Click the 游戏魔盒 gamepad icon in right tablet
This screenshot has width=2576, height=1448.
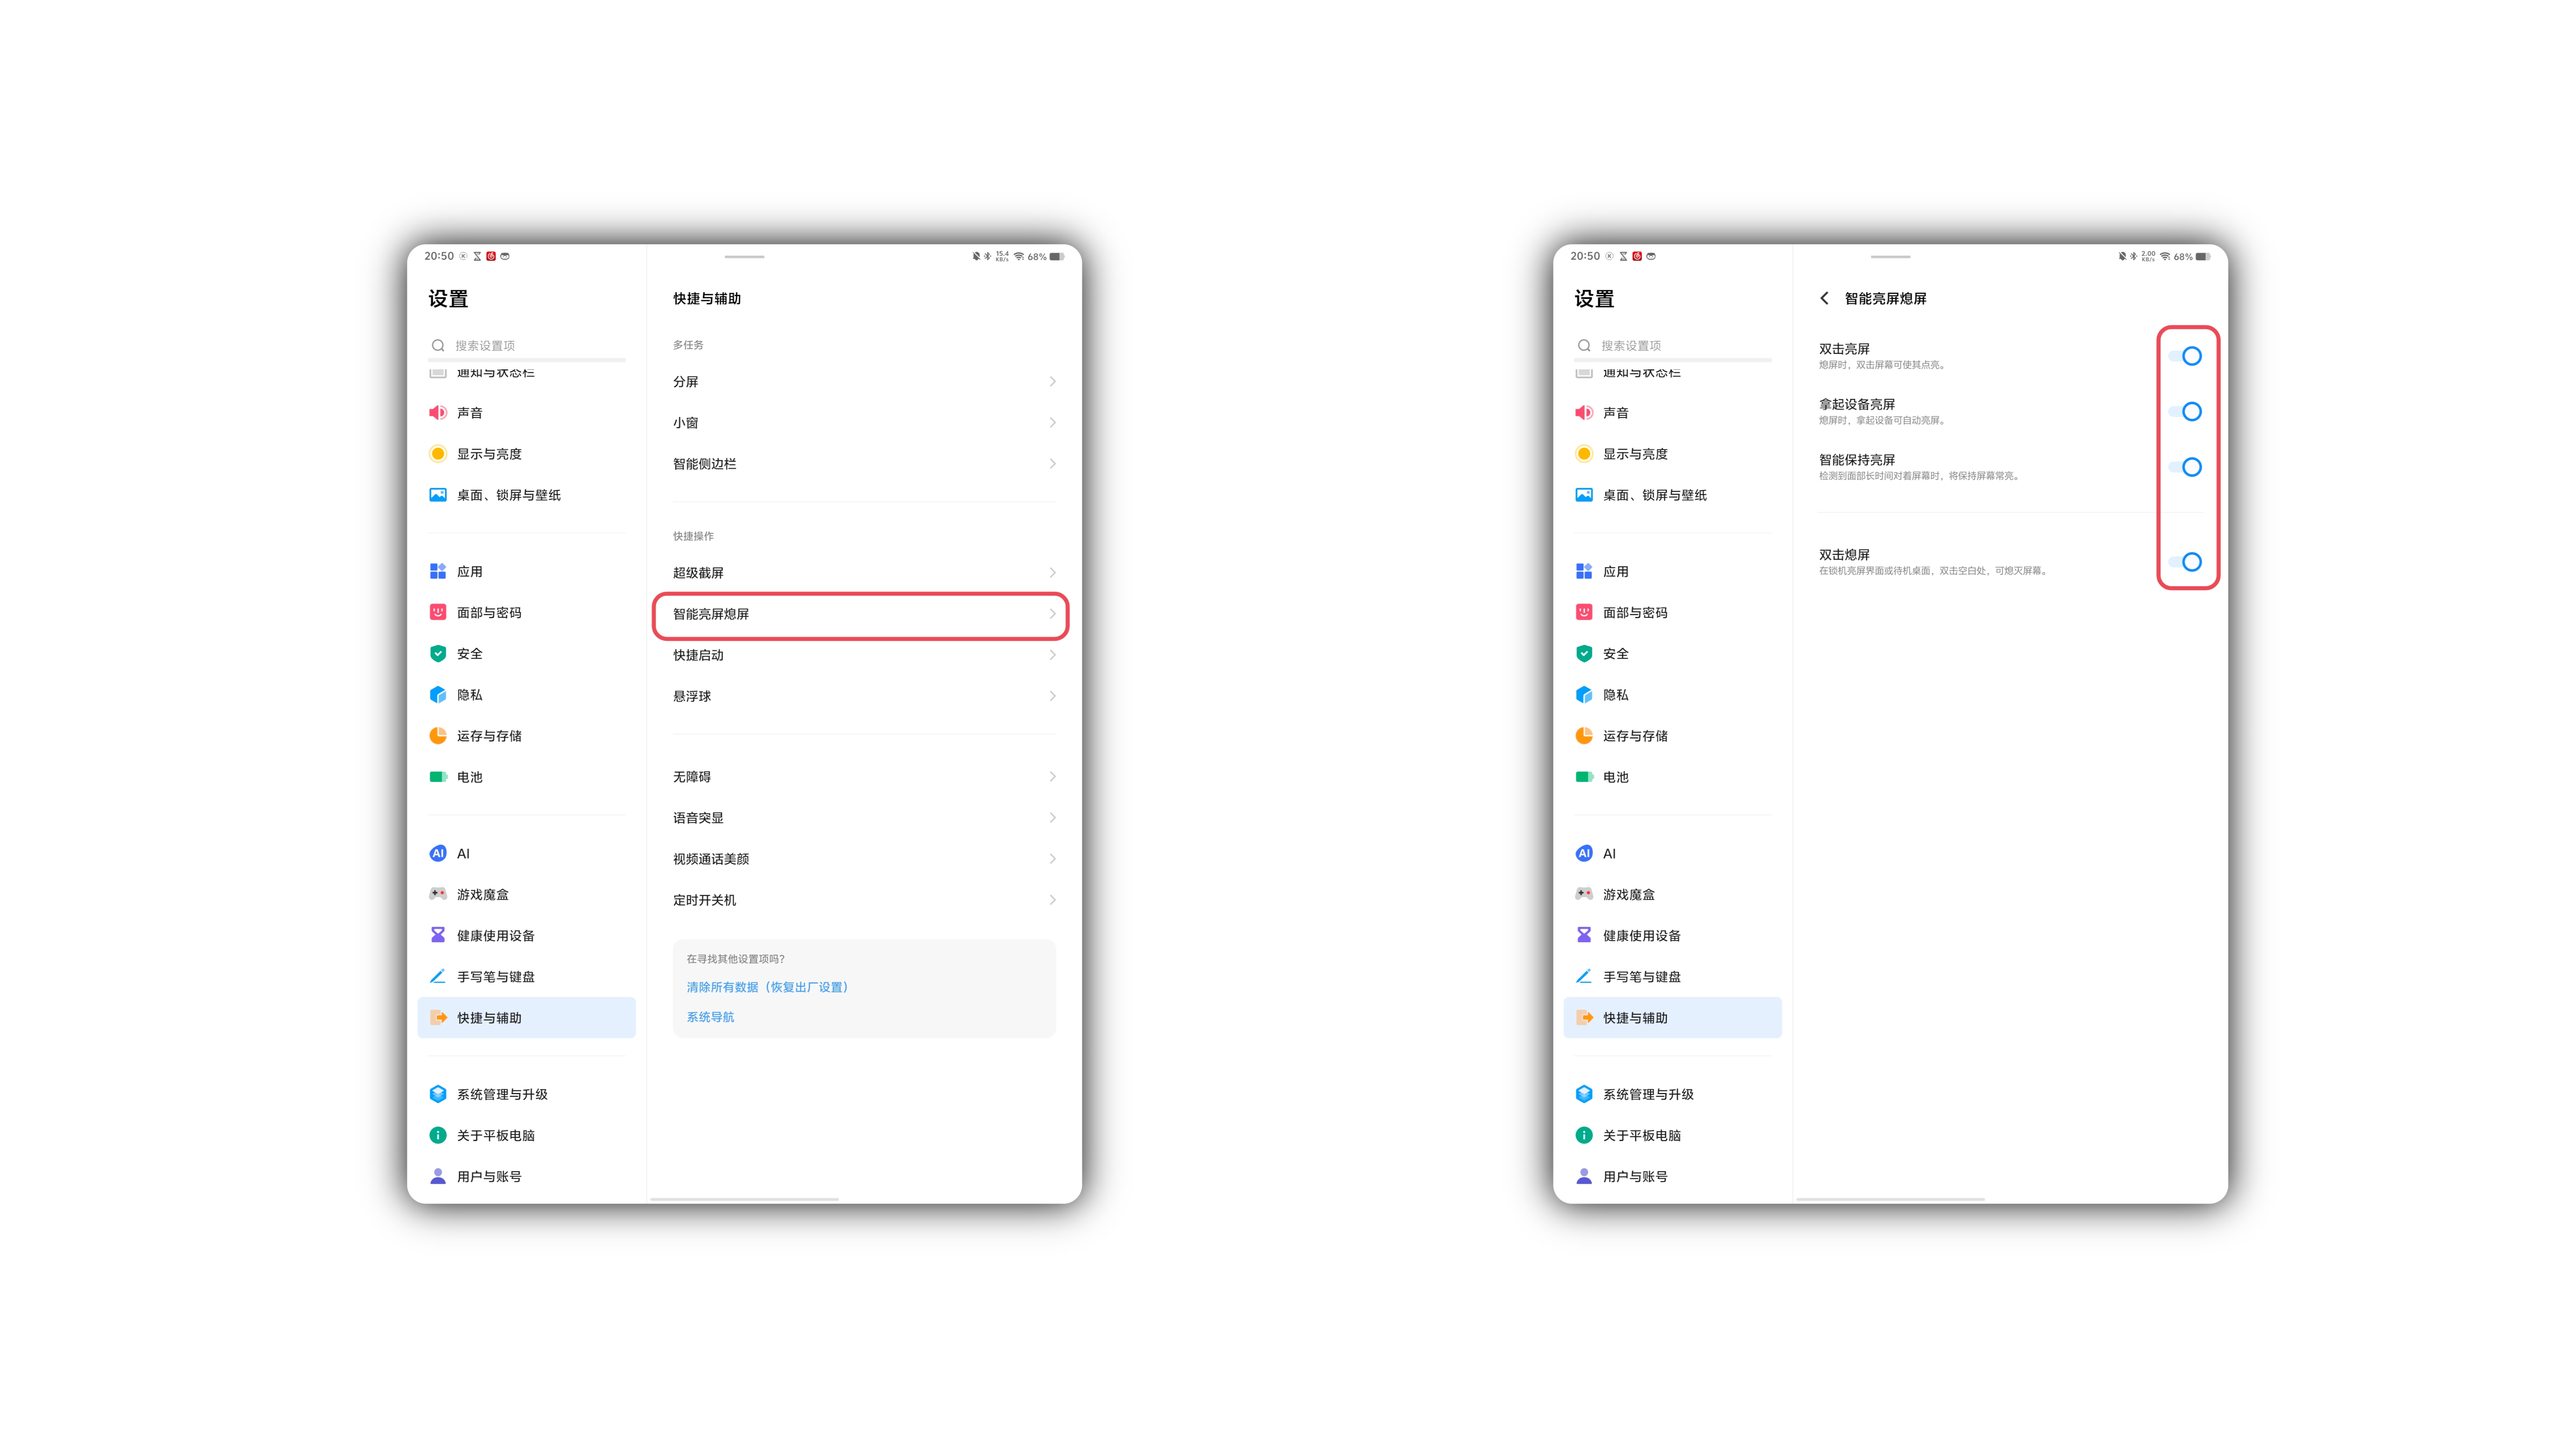[1583, 894]
